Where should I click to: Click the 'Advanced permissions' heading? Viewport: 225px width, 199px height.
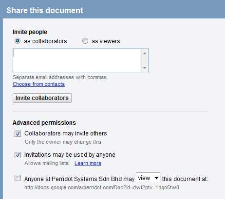click(x=44, y=123)
